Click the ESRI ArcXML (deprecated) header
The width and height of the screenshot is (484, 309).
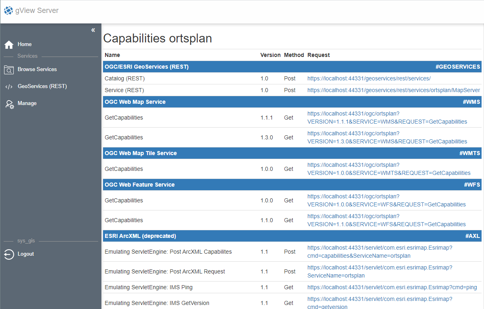click(141, 236)
